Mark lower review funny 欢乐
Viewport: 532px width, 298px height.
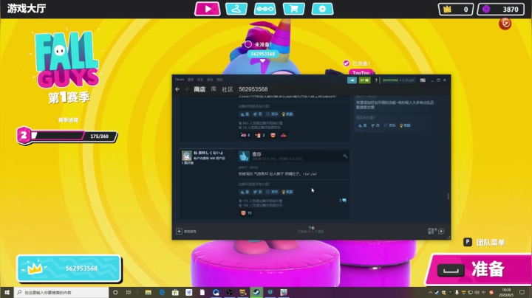click(272, 192)
